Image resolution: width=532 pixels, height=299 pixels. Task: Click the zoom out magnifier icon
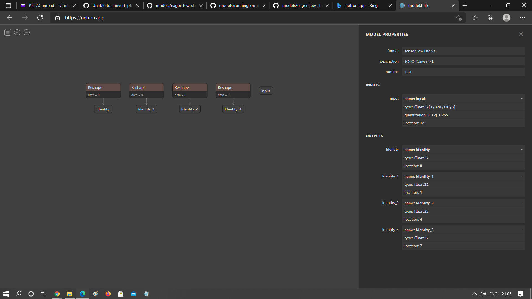tap(27, 33)
